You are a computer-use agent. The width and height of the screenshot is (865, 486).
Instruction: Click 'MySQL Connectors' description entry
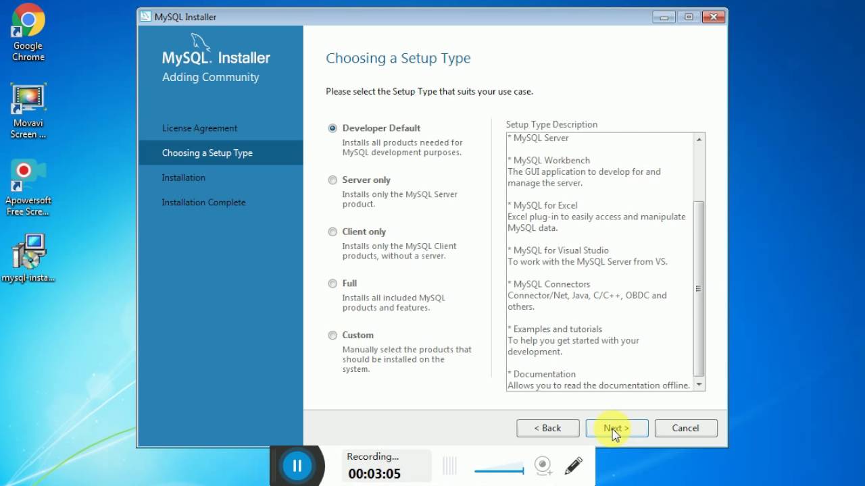551,284
